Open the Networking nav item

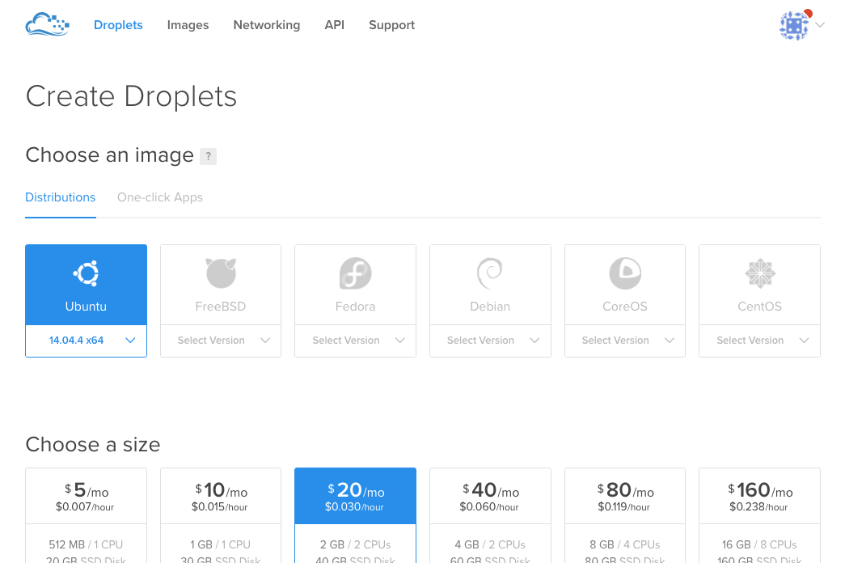click(267, 25)
